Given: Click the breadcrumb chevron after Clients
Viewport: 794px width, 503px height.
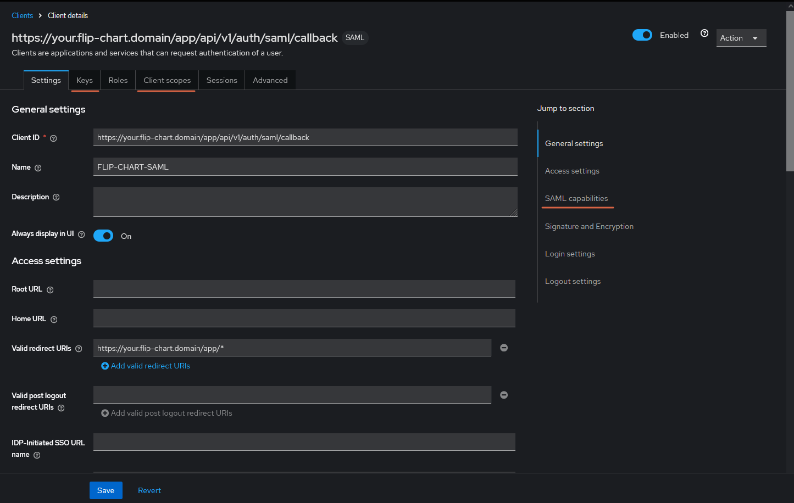Looking at the screenshot, I should point(40,15).
